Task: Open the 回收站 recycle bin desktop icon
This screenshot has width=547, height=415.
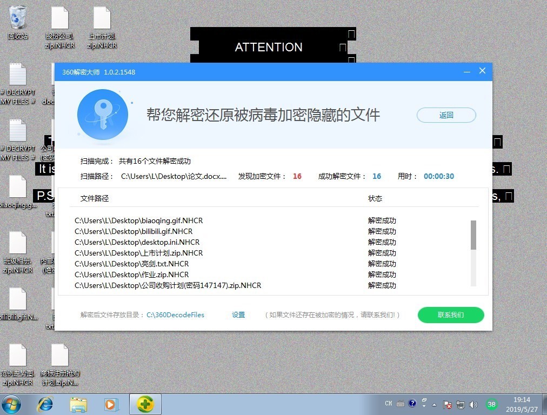Action: click(17, 22)
